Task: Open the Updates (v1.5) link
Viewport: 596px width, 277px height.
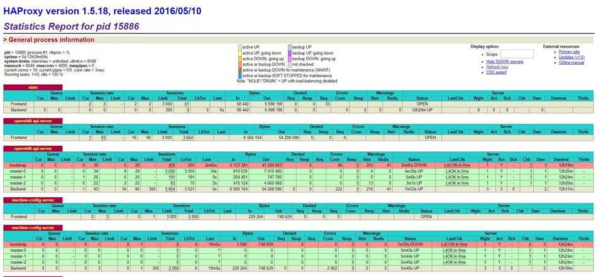Action: [x=571, y=57]
